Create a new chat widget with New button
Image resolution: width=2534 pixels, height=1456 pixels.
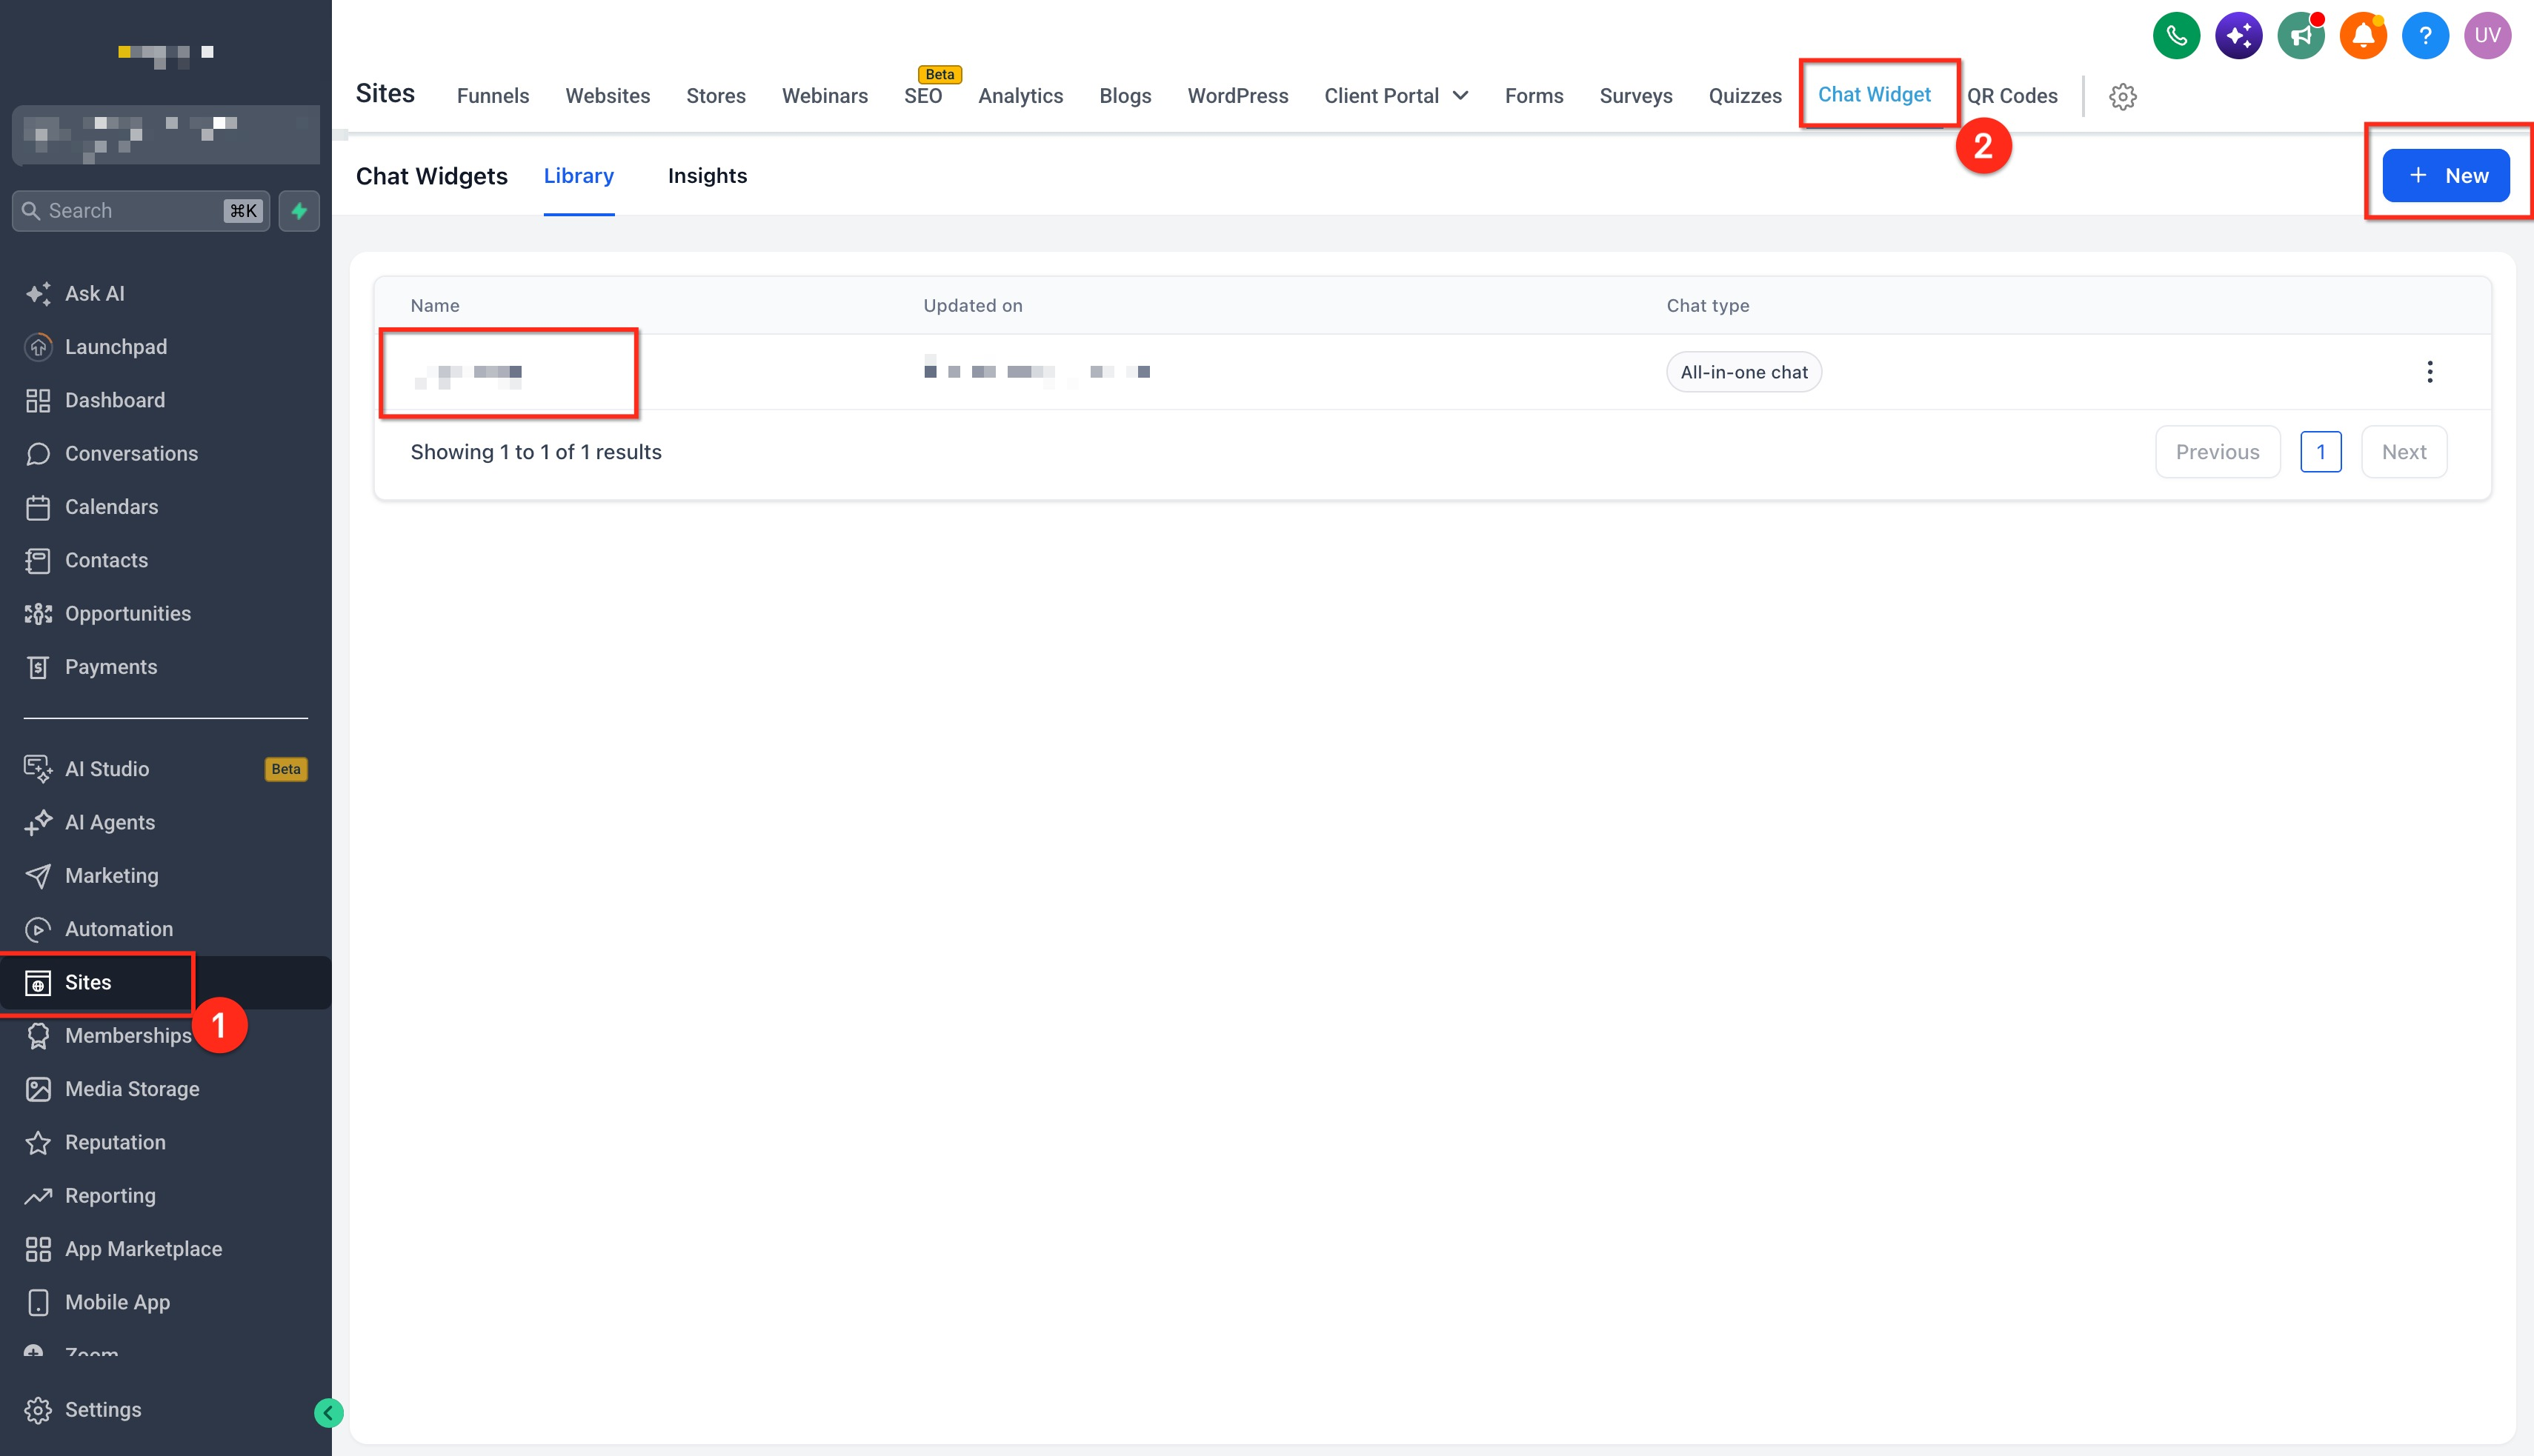pos(2445,176)
